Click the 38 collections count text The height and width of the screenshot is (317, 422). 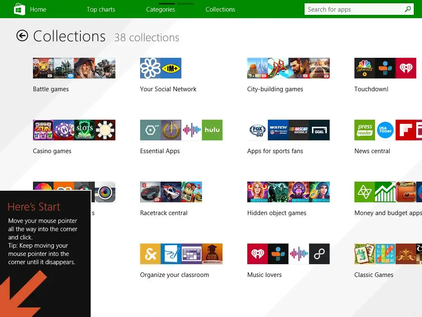tap(147, 38)
